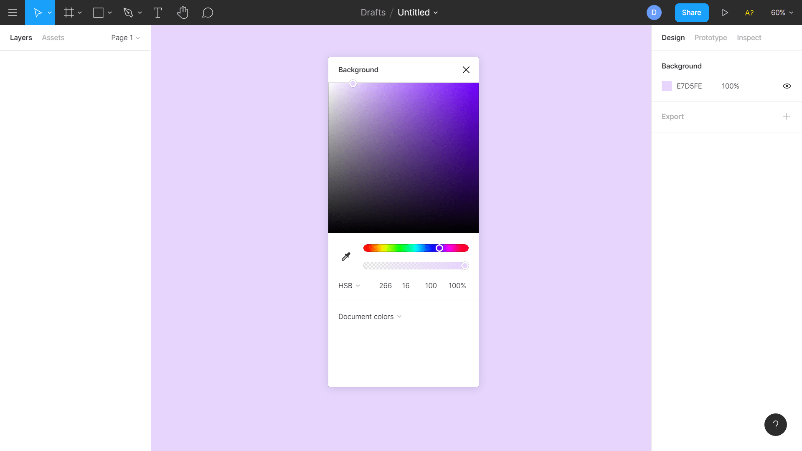802x451 pixels.
Task: Select the Text tool
Action: 158,13
